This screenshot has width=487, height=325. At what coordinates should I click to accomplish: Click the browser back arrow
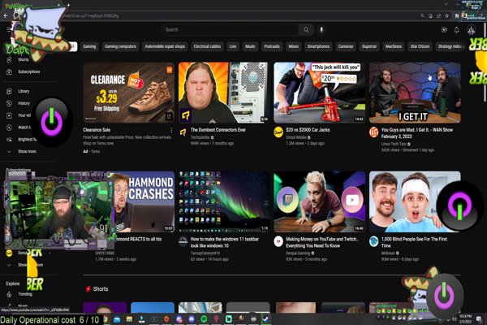[x=6, y=15]
